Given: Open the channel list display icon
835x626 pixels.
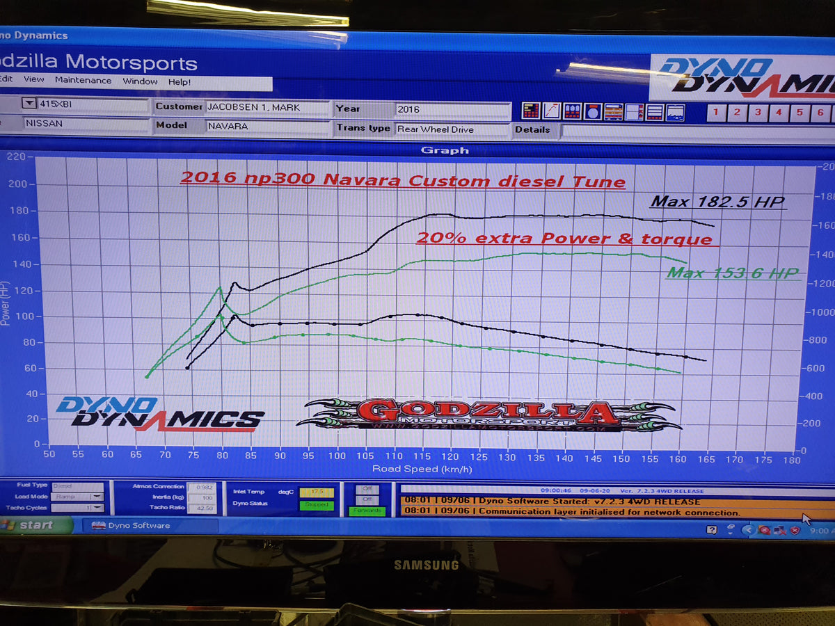Looking at the screenshot, I should pos(613,111).
